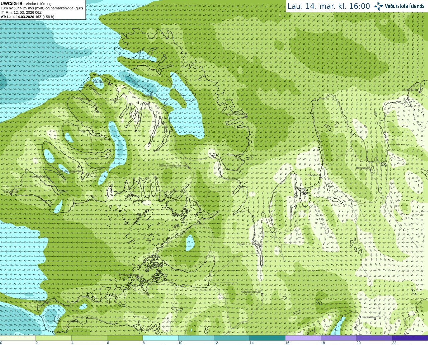Click the Gjögurflugvöllur station marker
Screen dimensions: 428x345
click(246, 117)
